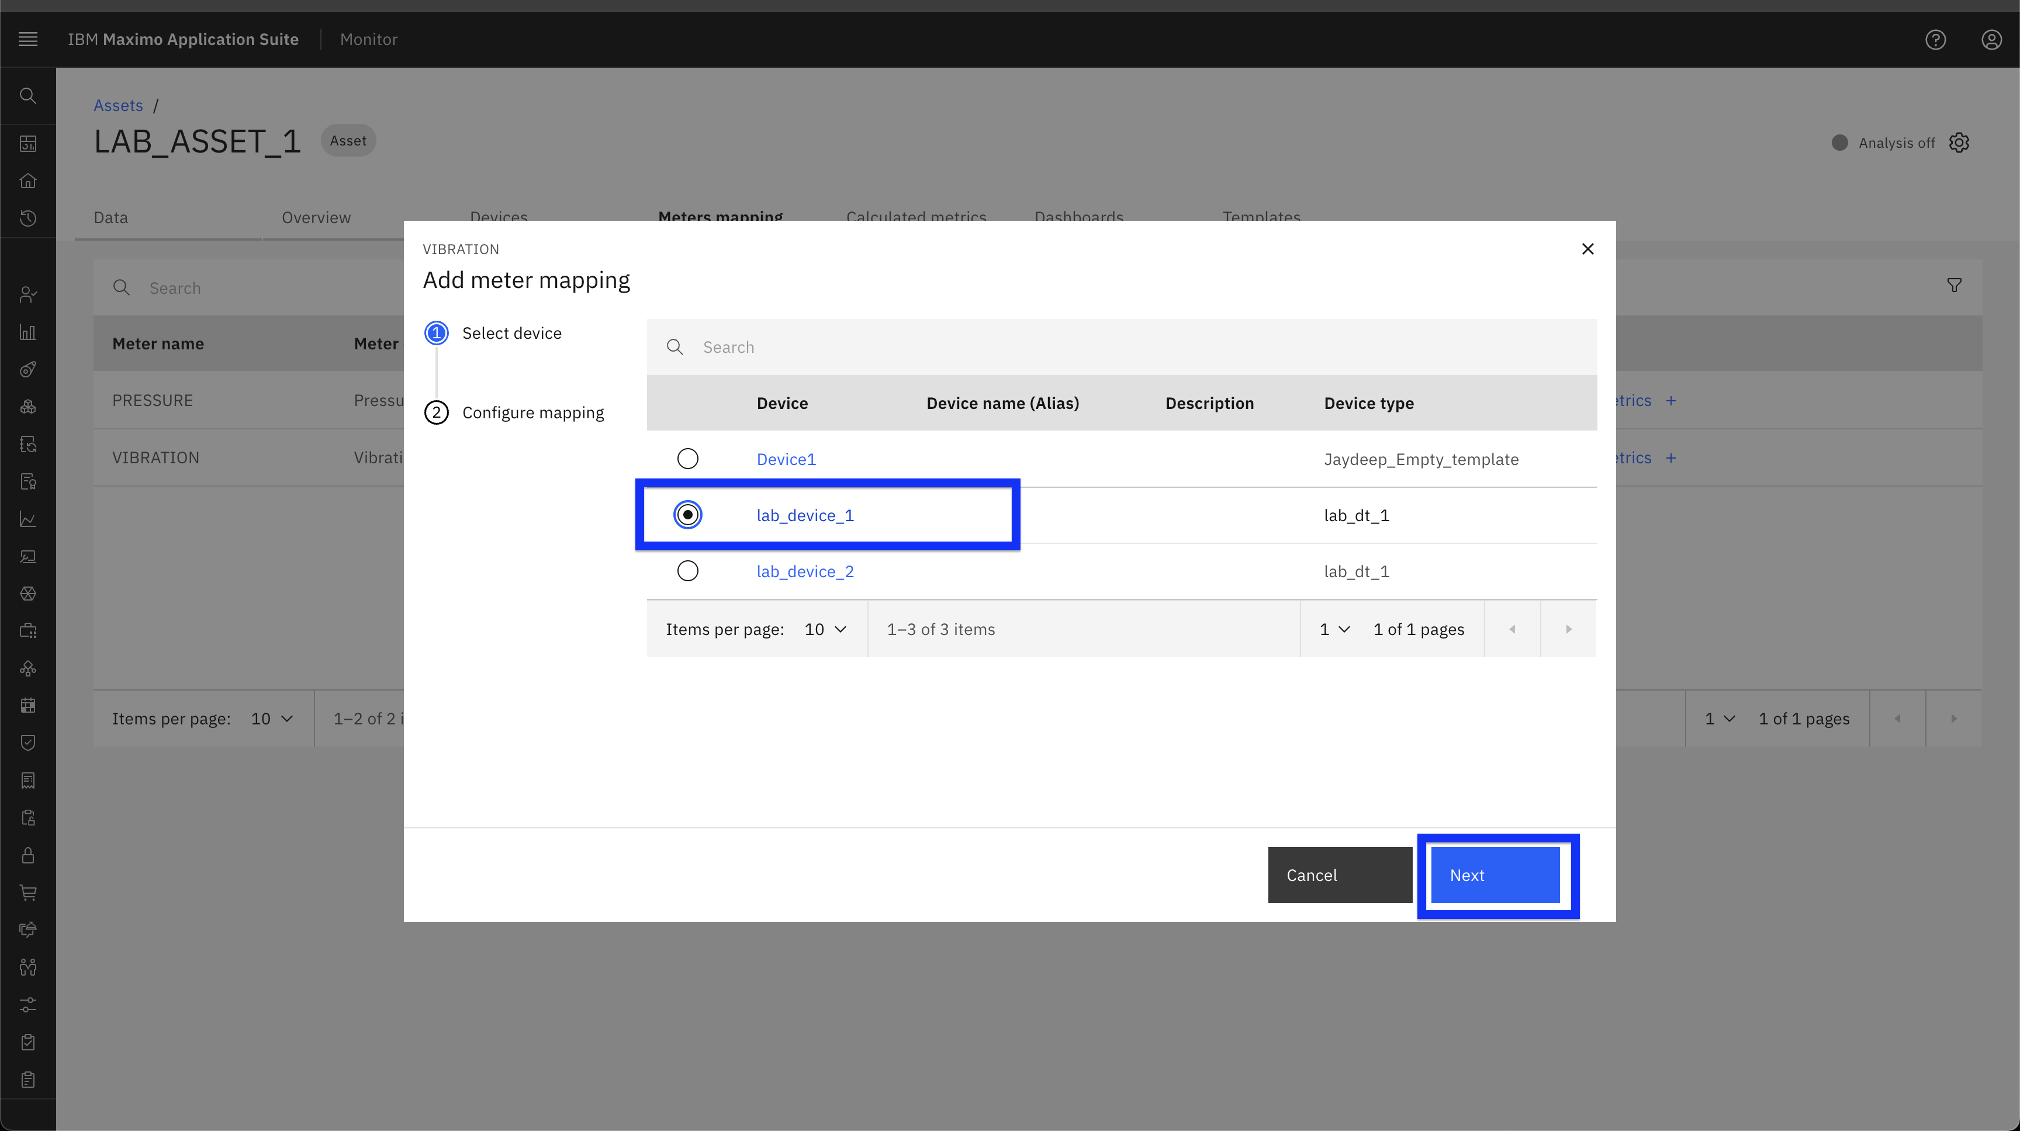Open the lab_device_1 link

click(x=805, y=515)
